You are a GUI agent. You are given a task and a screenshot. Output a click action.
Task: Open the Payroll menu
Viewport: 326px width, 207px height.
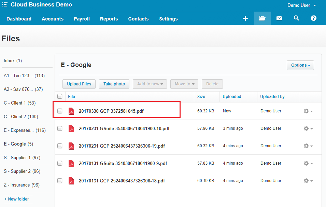tap(82, 19)
